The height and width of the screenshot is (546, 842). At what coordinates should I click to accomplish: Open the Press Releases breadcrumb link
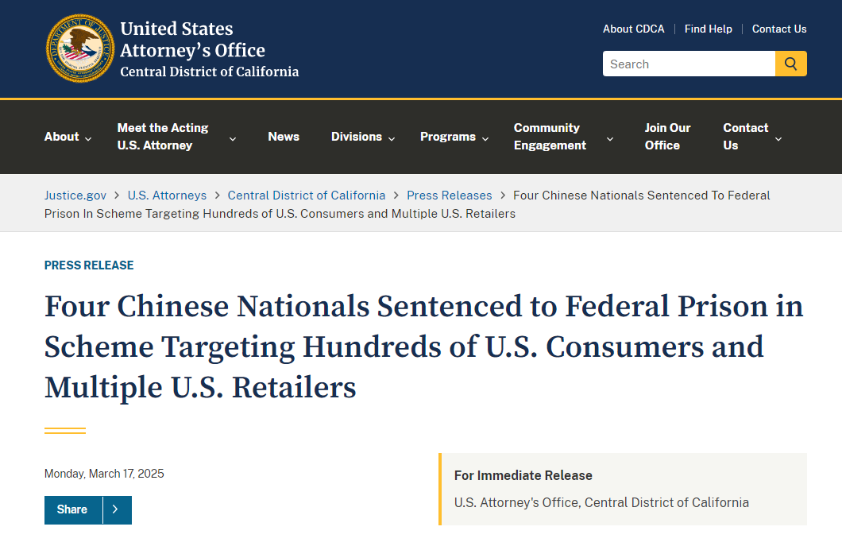point(449,195)
